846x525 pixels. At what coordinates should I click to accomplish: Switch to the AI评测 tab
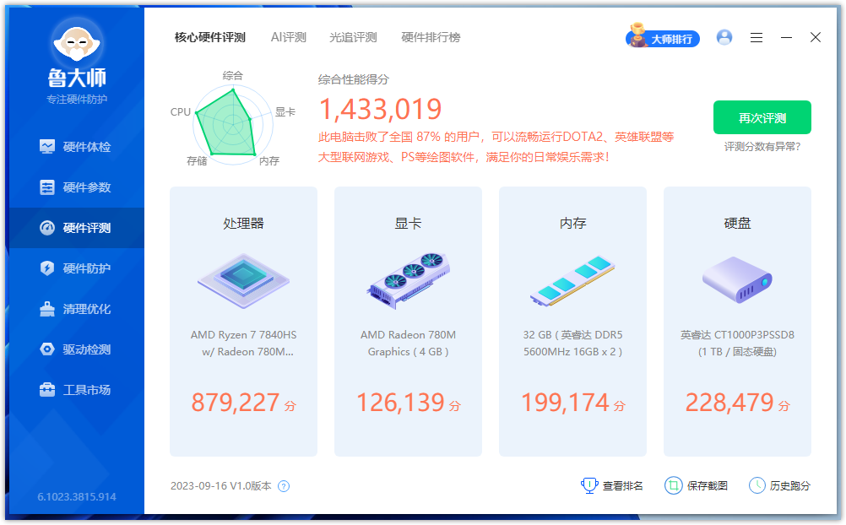coord(289,37)
